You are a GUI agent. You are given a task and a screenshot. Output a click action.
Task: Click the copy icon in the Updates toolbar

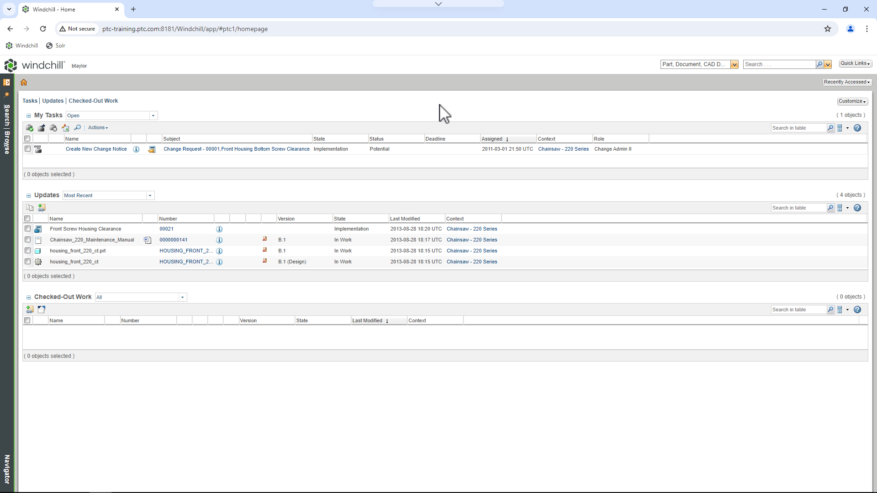pyautogui.click(x=30, y=208)
